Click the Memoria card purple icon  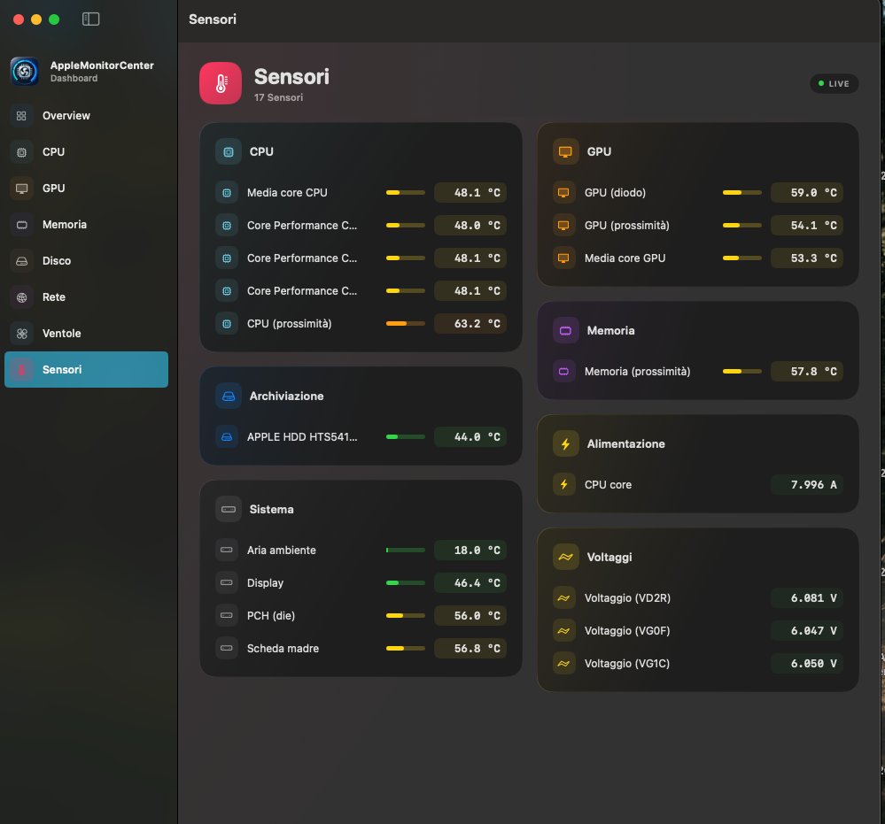pos(565,331)
